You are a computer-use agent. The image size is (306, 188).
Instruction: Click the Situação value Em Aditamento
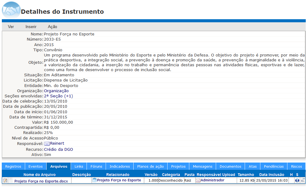coord(59,75)
